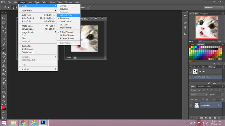Open the Filter menu
The height and width of the screenshot is (126, 225).
(53, 2)
